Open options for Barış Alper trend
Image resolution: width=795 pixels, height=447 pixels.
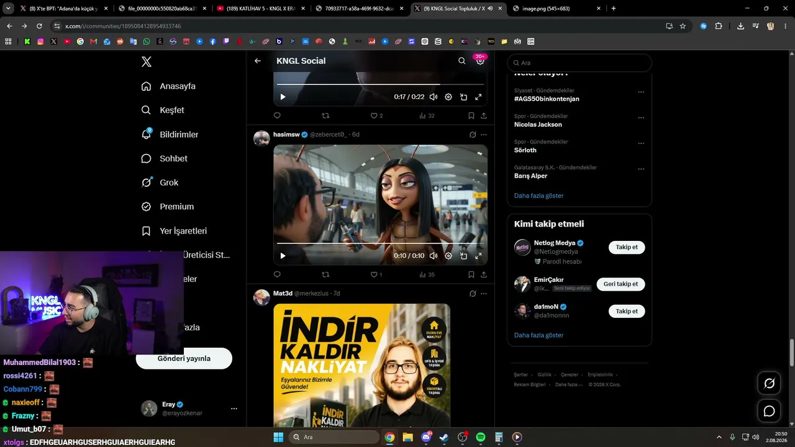[x=641, y=169]
